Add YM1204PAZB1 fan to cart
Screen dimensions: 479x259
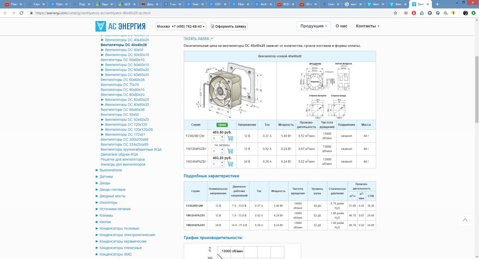click(x=230, y=151)
